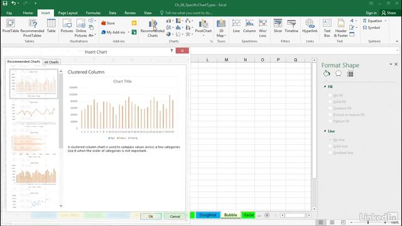Insert a Line sparkline

(236, 26)
